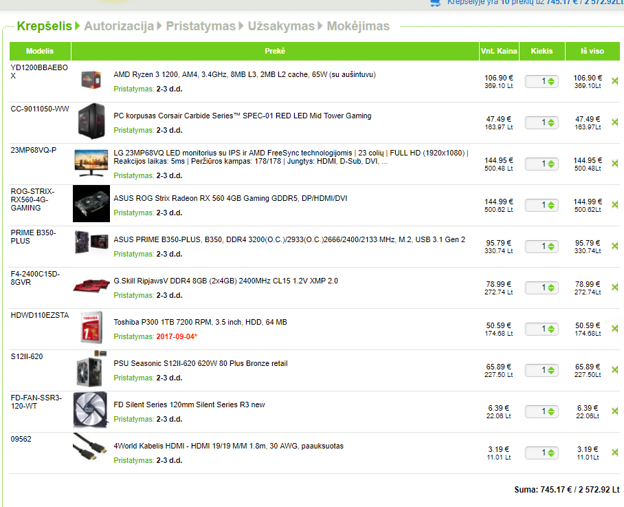This screenshot has width=624, height=507.
Task: Open 4World Kabelis HDMI product link
Action: tap(228, 446)
